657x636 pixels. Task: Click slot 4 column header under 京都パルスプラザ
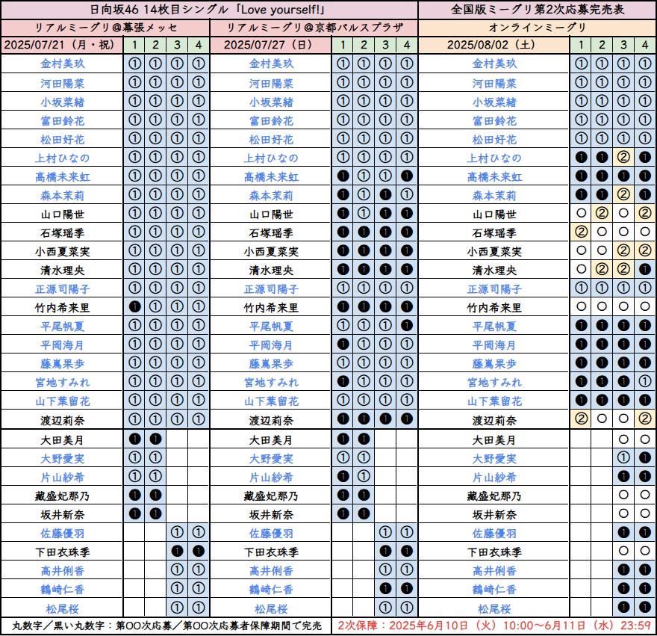pos(406,45)
